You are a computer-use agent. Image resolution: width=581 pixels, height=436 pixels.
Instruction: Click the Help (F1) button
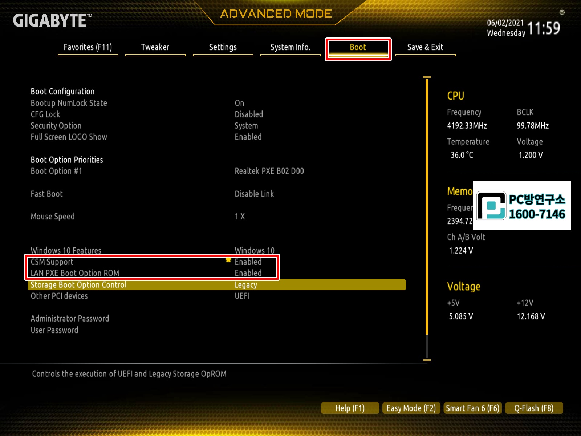pos(350,408)
